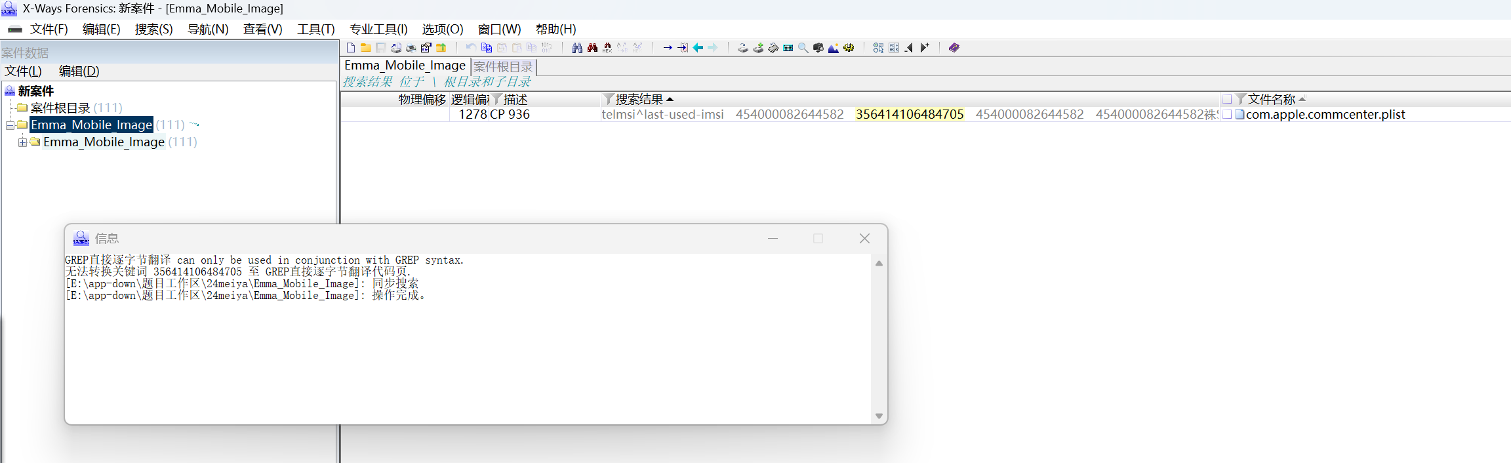
Task: Open the 专业工具(I) menu
Action: (x=378, y=30)
